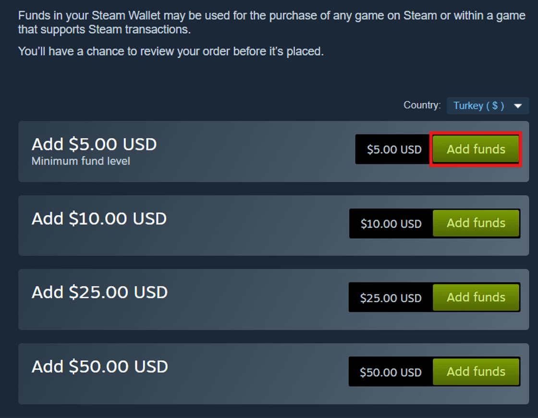538x418 pixels.
Task: Click the Add funds button for $25.00 USD
Action: pos(476,297)
